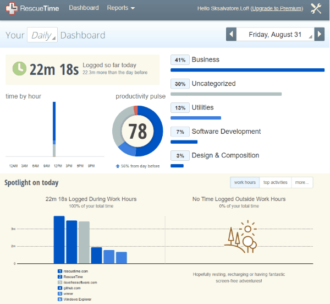This screenshot has width=330, height=304.
Task: Switch to the work hours tab
Action: pos(245,182)
